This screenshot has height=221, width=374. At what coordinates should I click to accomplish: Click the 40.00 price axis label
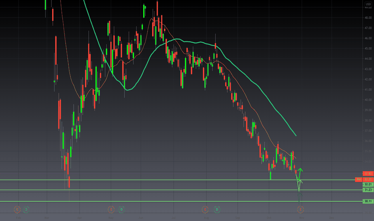click(368, 100)
